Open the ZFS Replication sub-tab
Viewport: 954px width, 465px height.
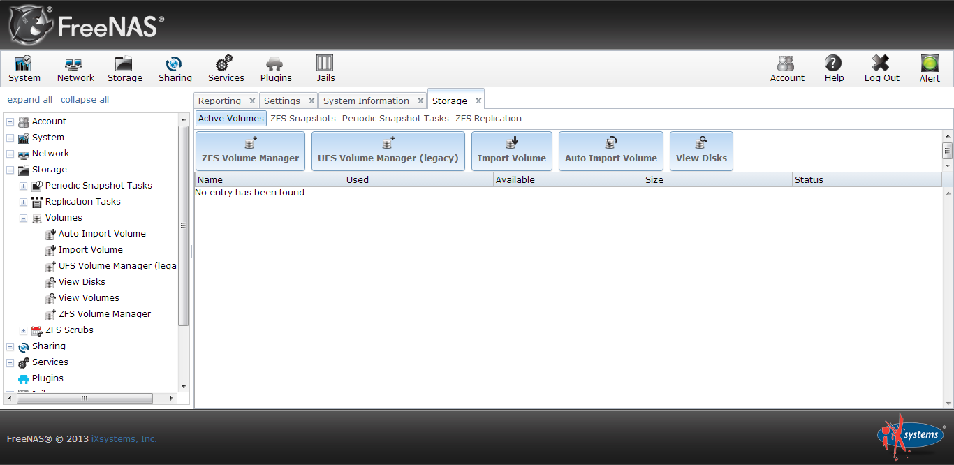pyautogui.click(x=488, y=119)
